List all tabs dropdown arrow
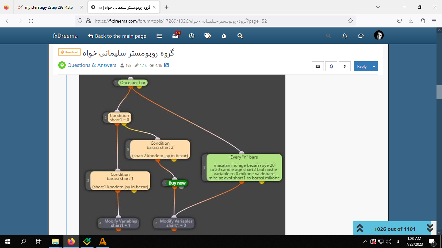The width and height of the screenshot is (442, 248). click(378, 7)
